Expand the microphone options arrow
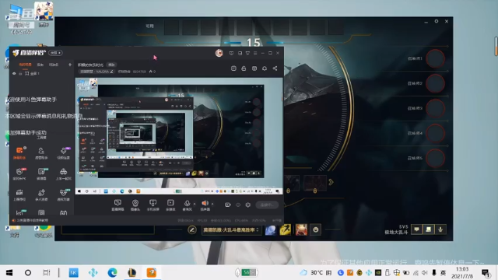The image size is (498, 280). pos(195,204)
